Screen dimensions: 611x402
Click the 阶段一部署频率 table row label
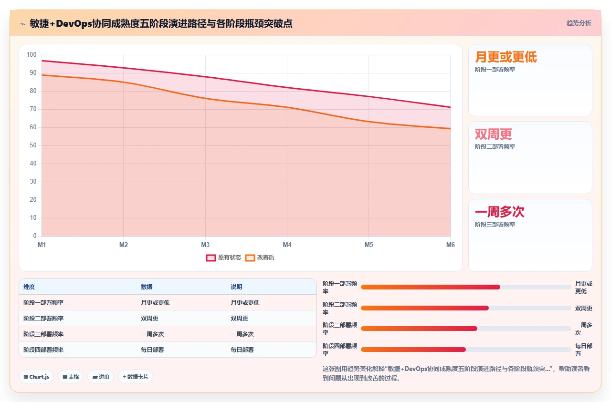[43, 303]
